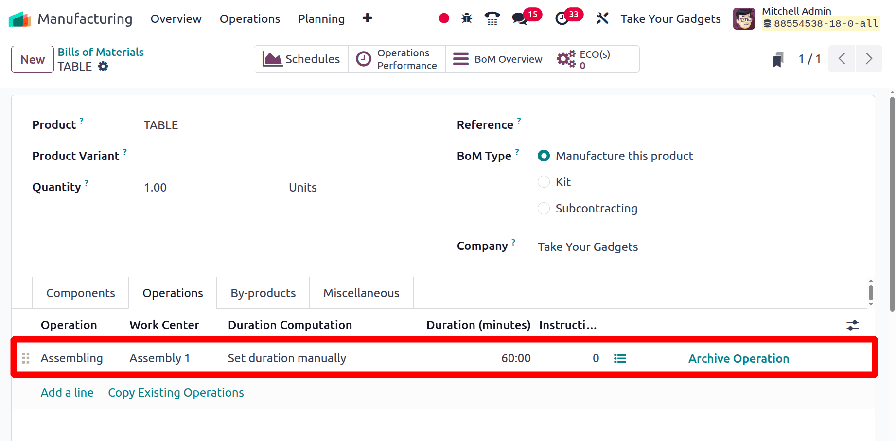Open the BoM Overview button

[498, 59]
